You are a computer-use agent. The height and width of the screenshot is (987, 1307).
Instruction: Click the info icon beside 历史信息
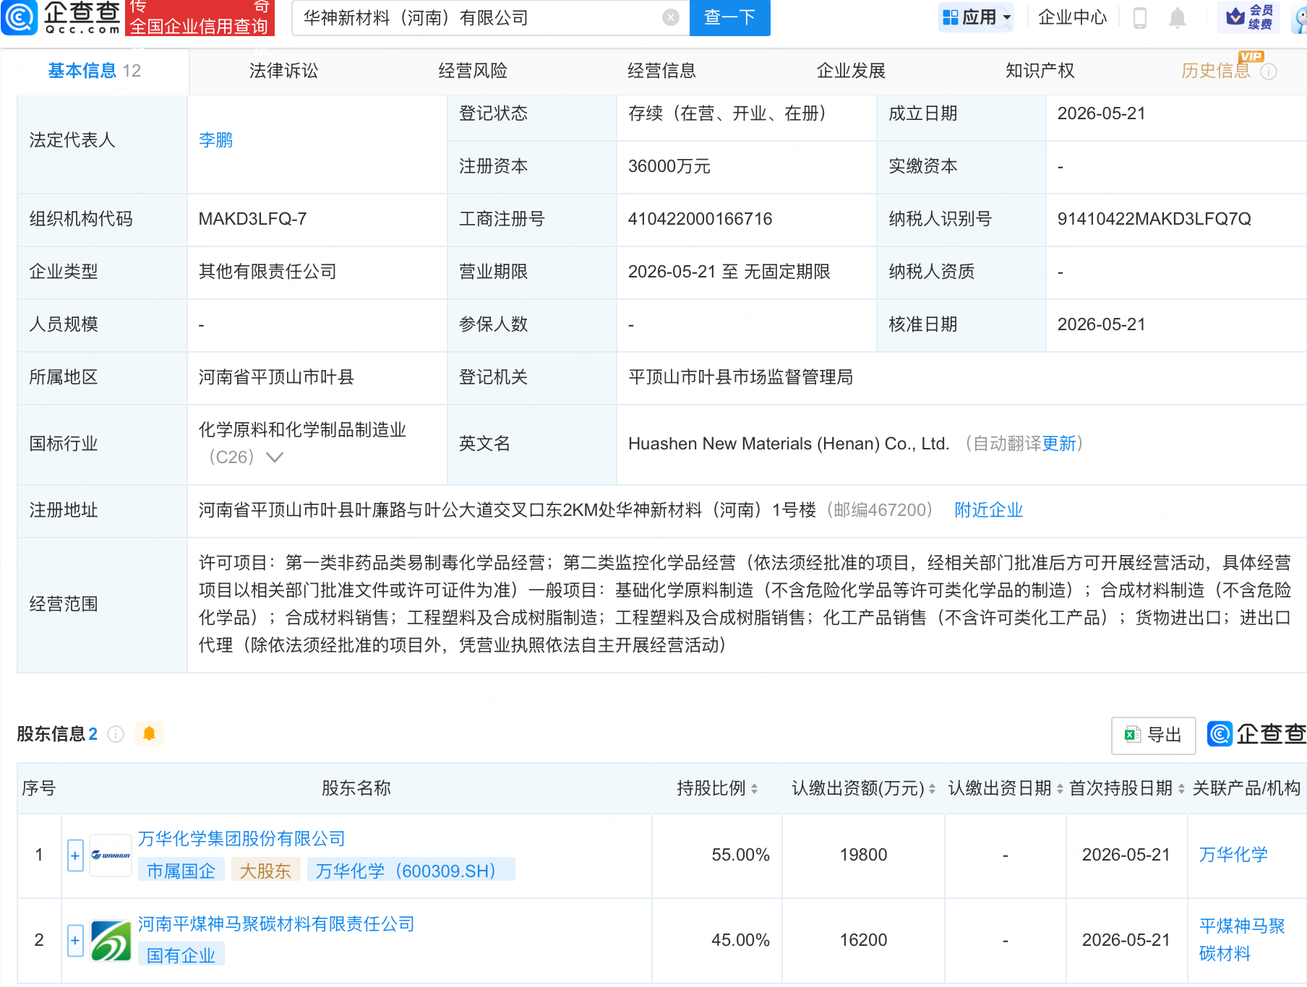point(1269,72)
